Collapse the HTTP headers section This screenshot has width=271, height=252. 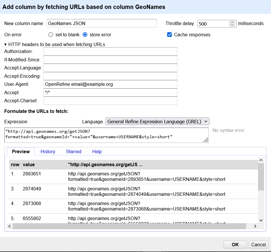point(5,44)
